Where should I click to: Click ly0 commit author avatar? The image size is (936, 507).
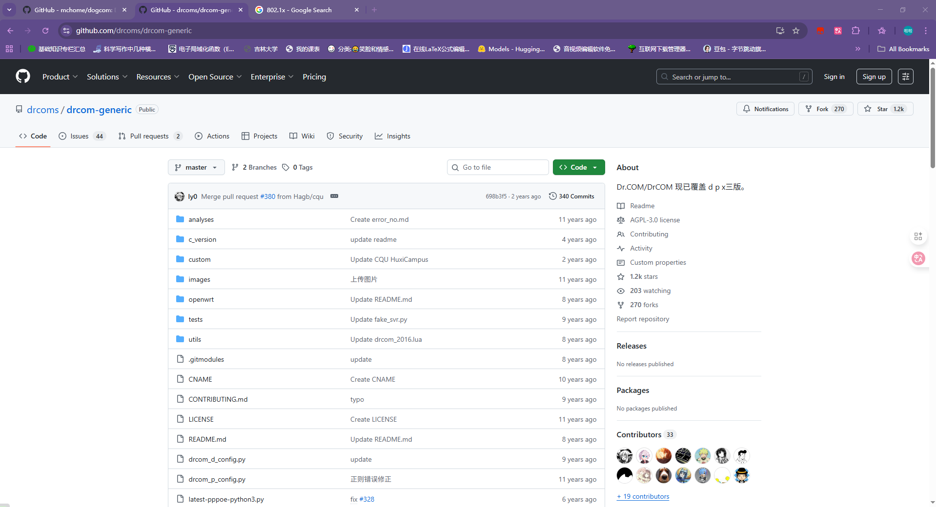pos(180,196)
